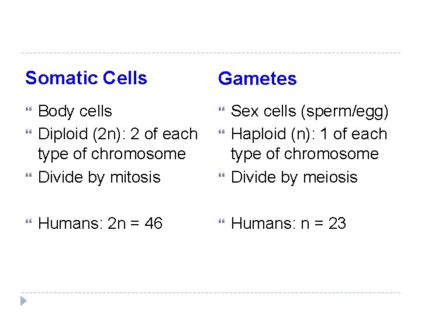Click the "Diploid (2n): 2 of each" text
The image size is (421, 316).
(x=118, y=134)
